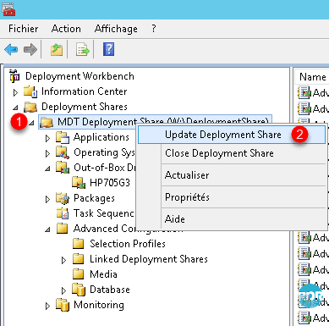329x326 pixels.
Task: Expand the Information Center node
Action: [x=15, y=92]
